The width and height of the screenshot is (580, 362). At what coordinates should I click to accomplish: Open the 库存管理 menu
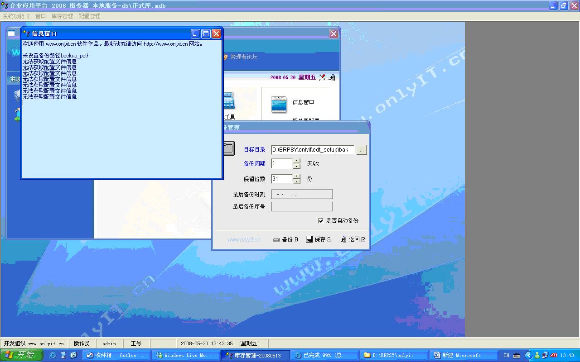(62, 16)
